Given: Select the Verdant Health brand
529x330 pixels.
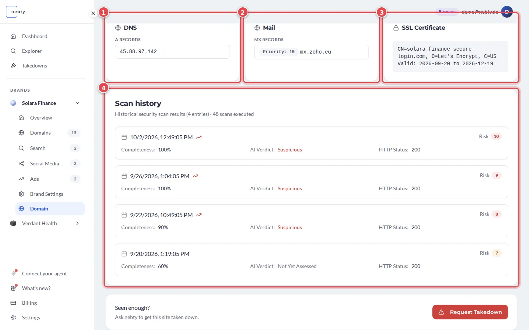Looking at the screenshot, I should coord(39,223).
